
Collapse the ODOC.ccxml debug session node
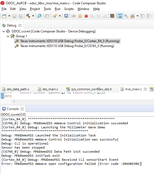click(4, 31)
